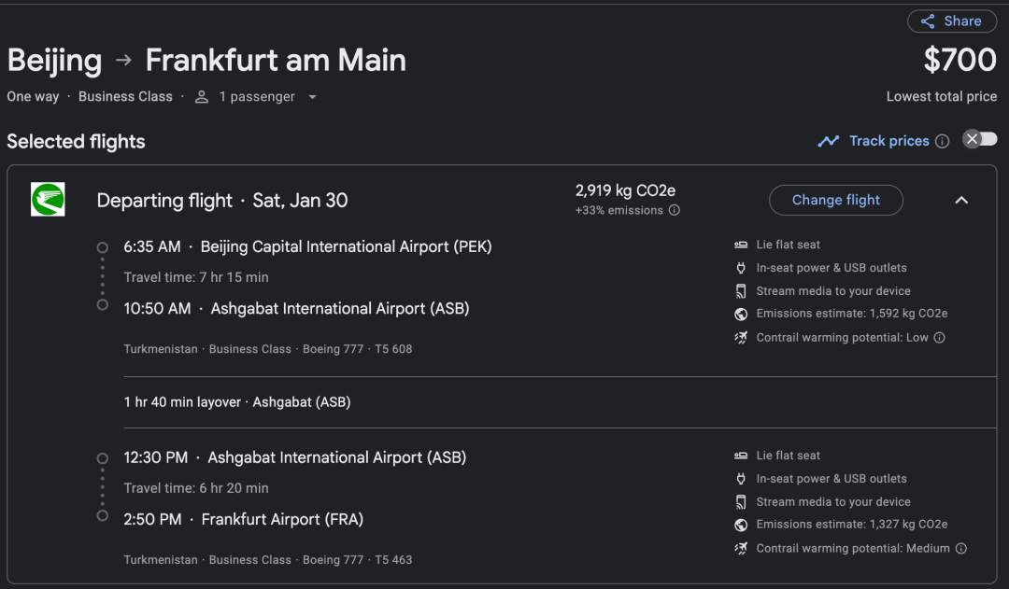Viewport: 1009px width, 589px height.
Task: Click the first Lie flat seat icon
Action: [741, 245]
